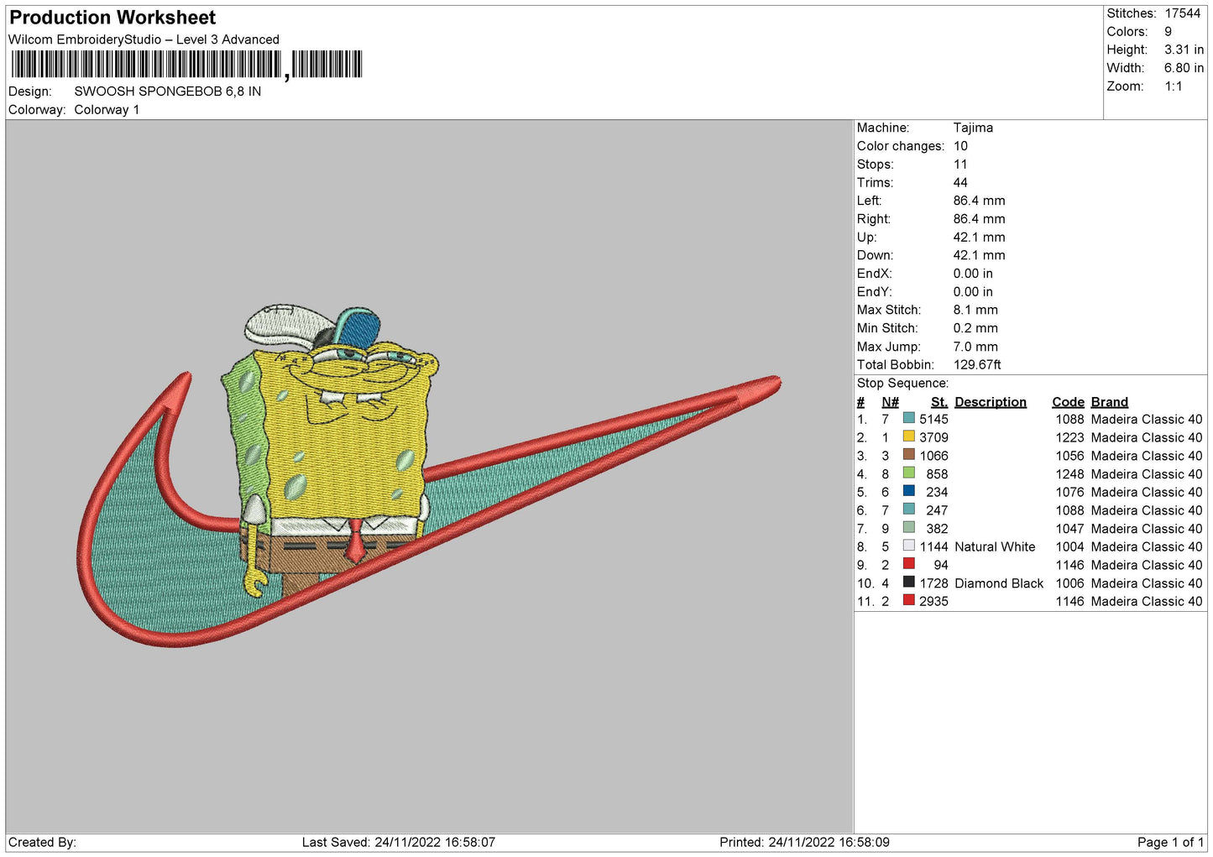Viewport: 1213px width, 857px height.
Task: Select the light green swatch for stop 4
Action: pos(908,473)
